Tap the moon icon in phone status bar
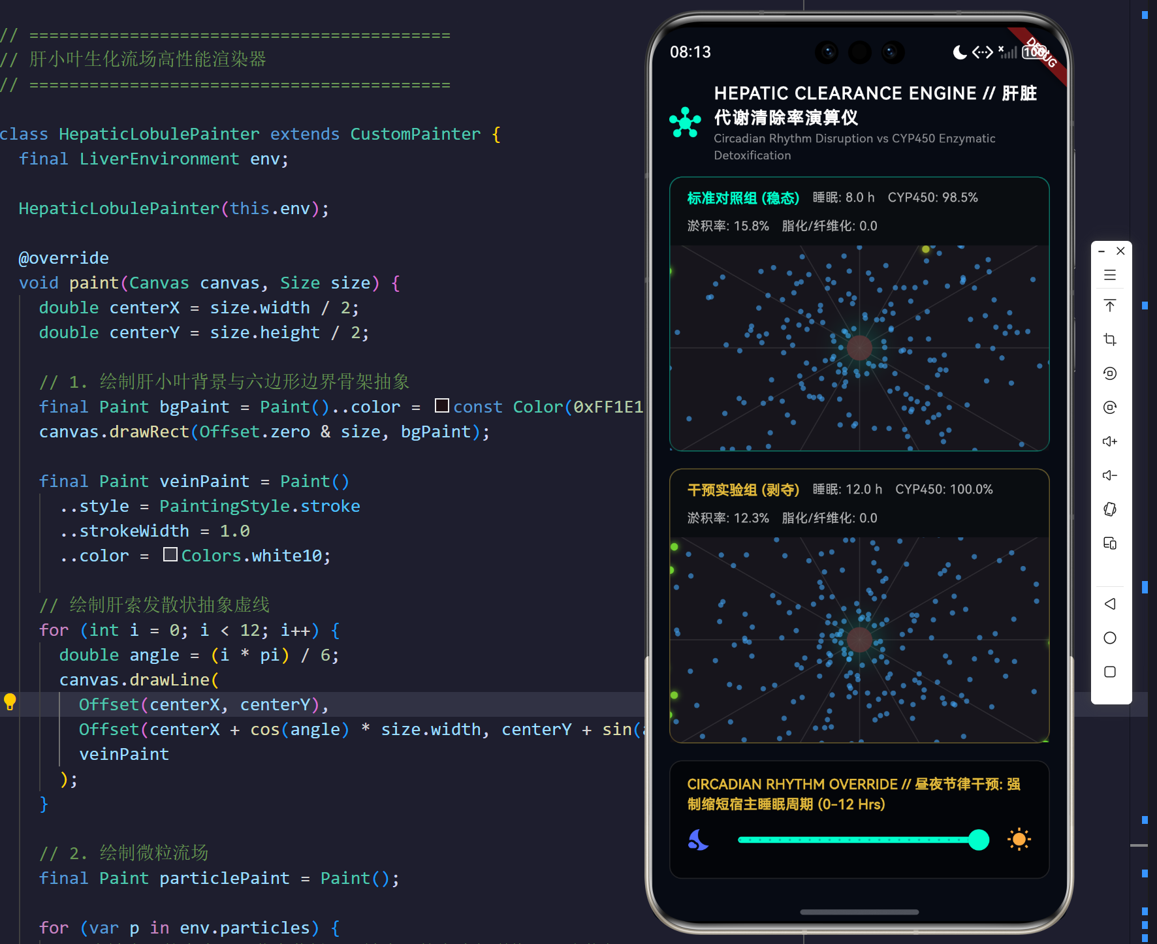The height and width of the screenshot is (944, 1157). [x=960, y=52]
